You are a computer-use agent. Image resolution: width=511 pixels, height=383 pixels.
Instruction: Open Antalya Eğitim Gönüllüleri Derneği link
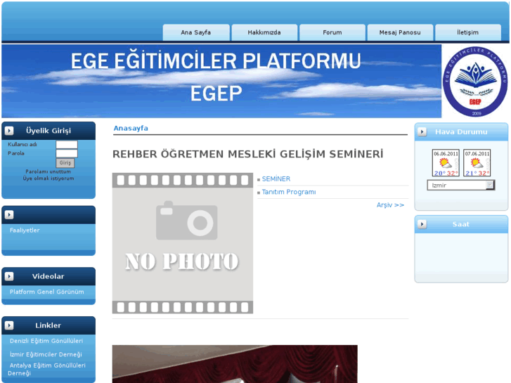point(47,370)
